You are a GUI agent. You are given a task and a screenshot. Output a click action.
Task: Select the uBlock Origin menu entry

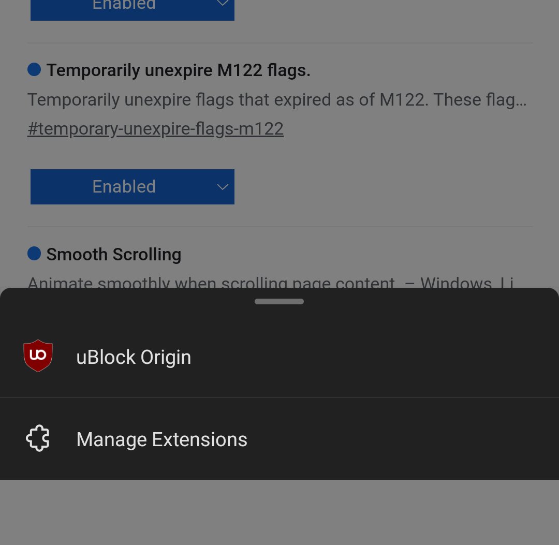[x=279, y=357]
